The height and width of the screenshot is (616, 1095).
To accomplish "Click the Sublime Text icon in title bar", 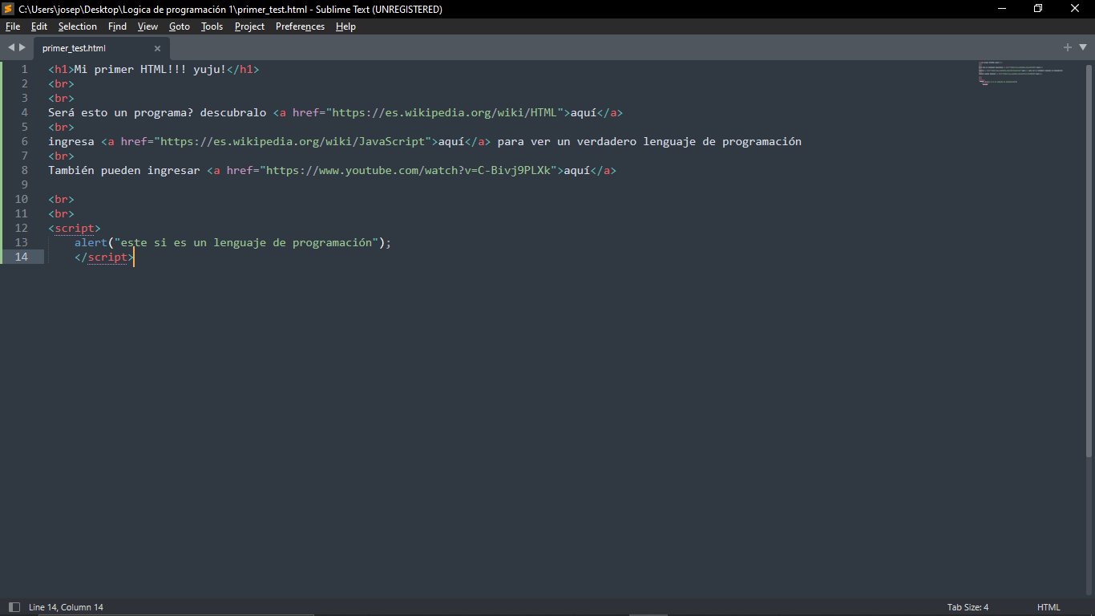I will click(8, 9).
